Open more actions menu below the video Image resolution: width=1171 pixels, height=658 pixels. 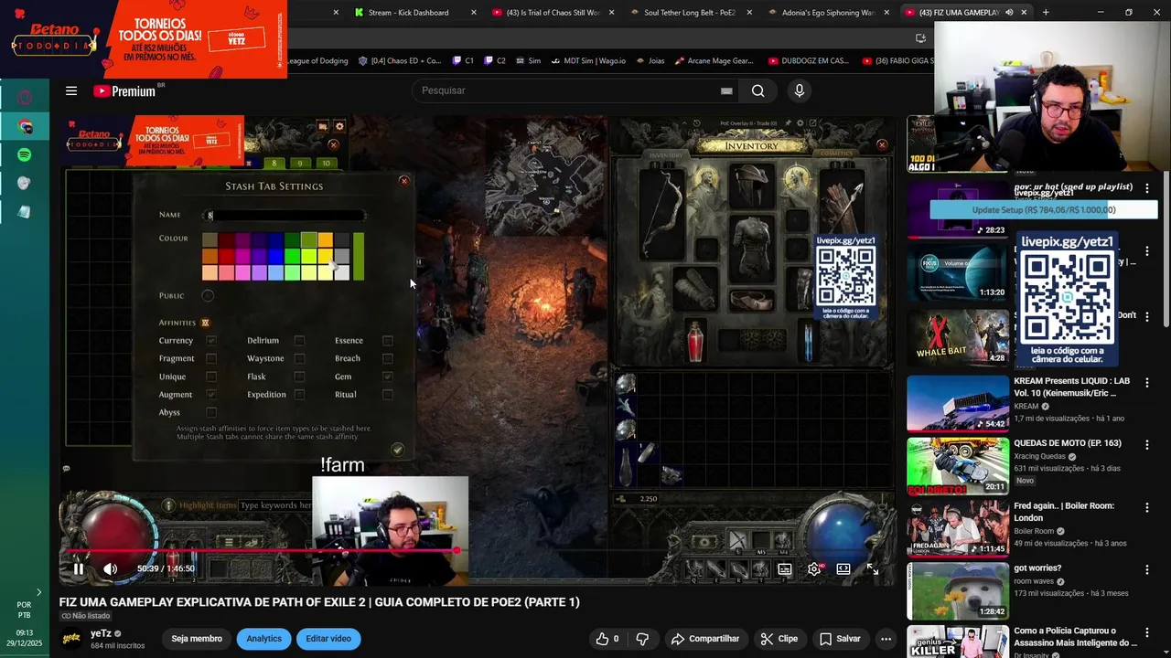[x=886, y=639]
